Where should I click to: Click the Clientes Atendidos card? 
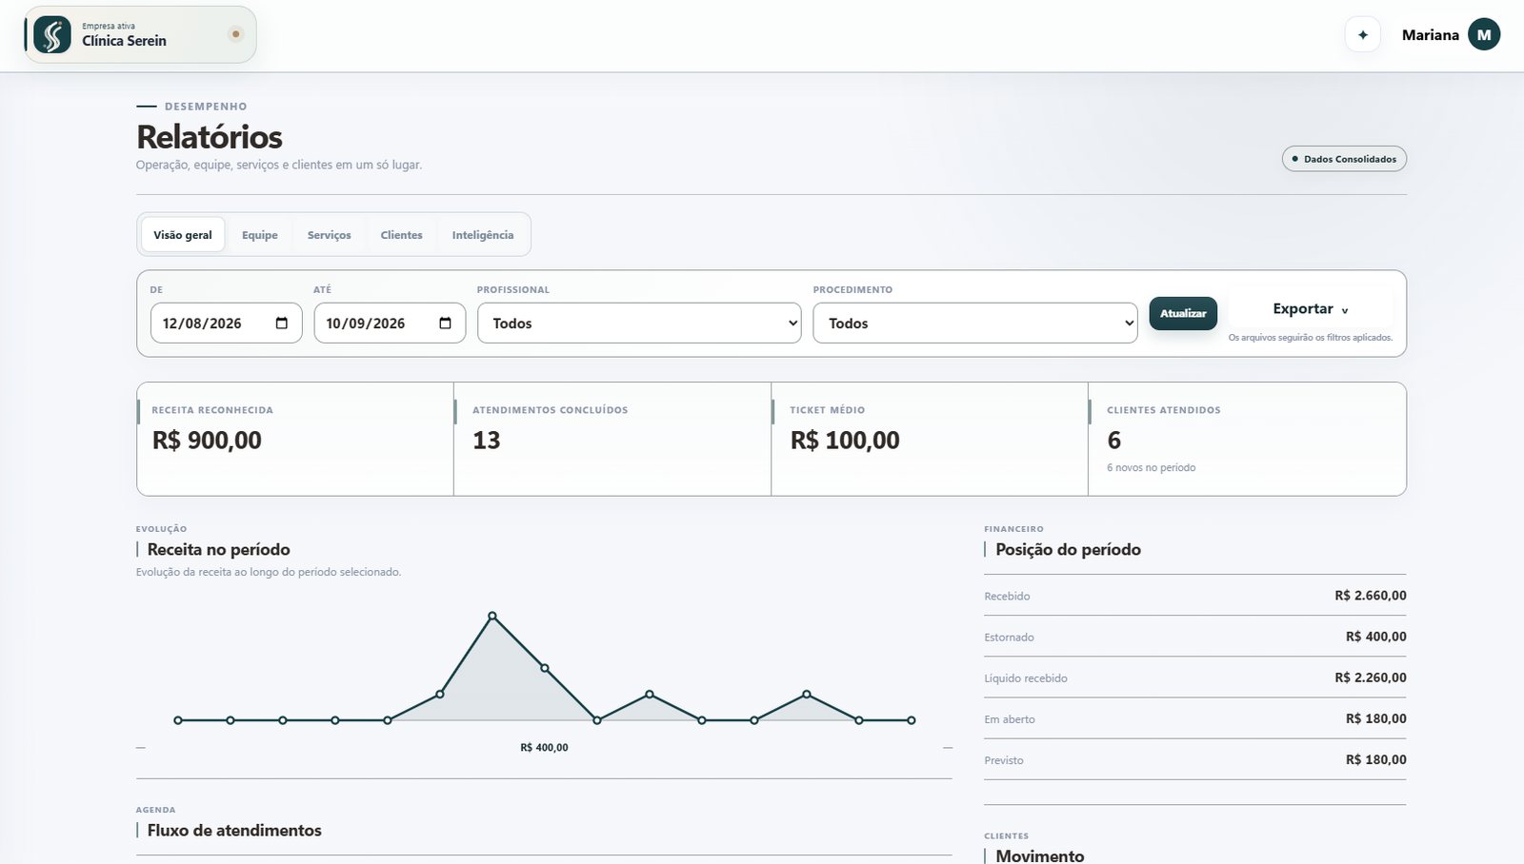1247,439
